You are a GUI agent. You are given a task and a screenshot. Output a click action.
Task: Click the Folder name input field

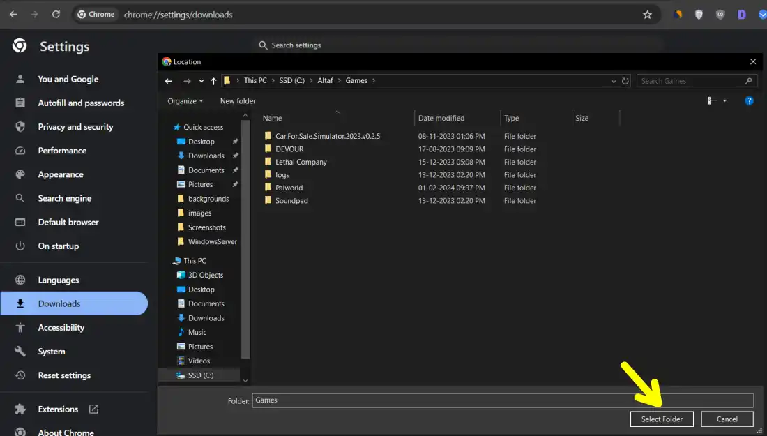488,400
